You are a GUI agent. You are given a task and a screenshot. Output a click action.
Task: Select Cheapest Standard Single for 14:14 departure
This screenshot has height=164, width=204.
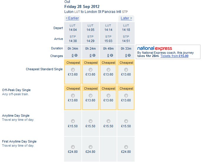pos(108,70)
